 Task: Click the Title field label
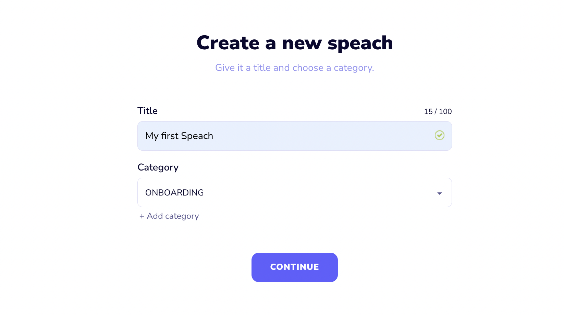pyautogui.click(x=147, y=111)
